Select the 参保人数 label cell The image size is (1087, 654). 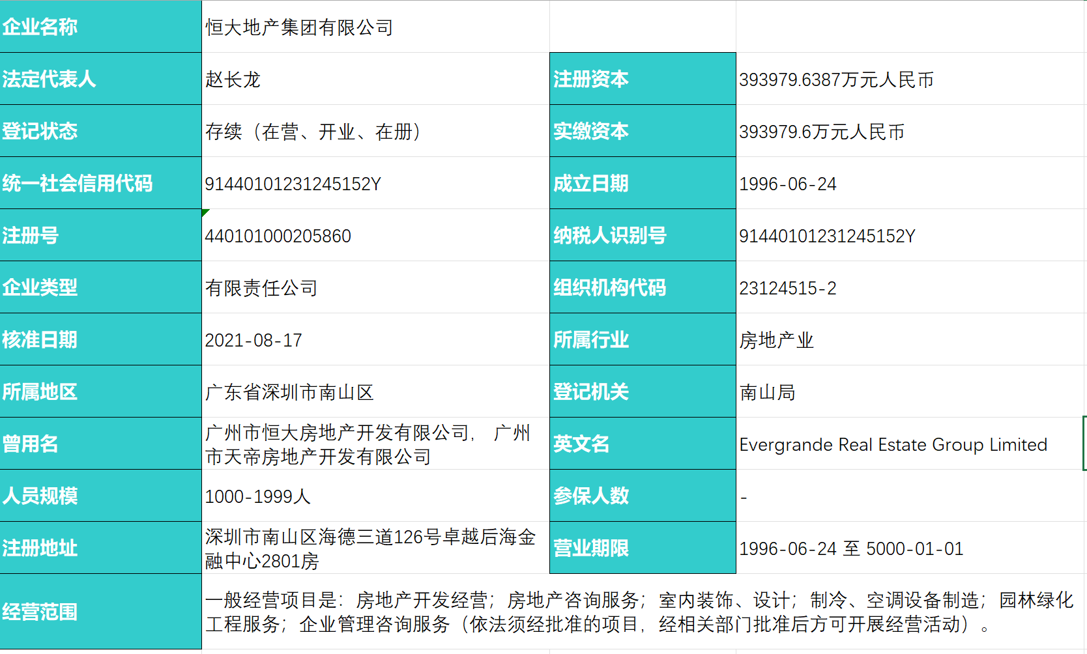[643, 496]
